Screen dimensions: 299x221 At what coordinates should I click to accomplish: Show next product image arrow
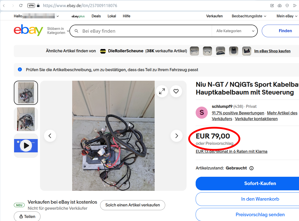[177, 136]
